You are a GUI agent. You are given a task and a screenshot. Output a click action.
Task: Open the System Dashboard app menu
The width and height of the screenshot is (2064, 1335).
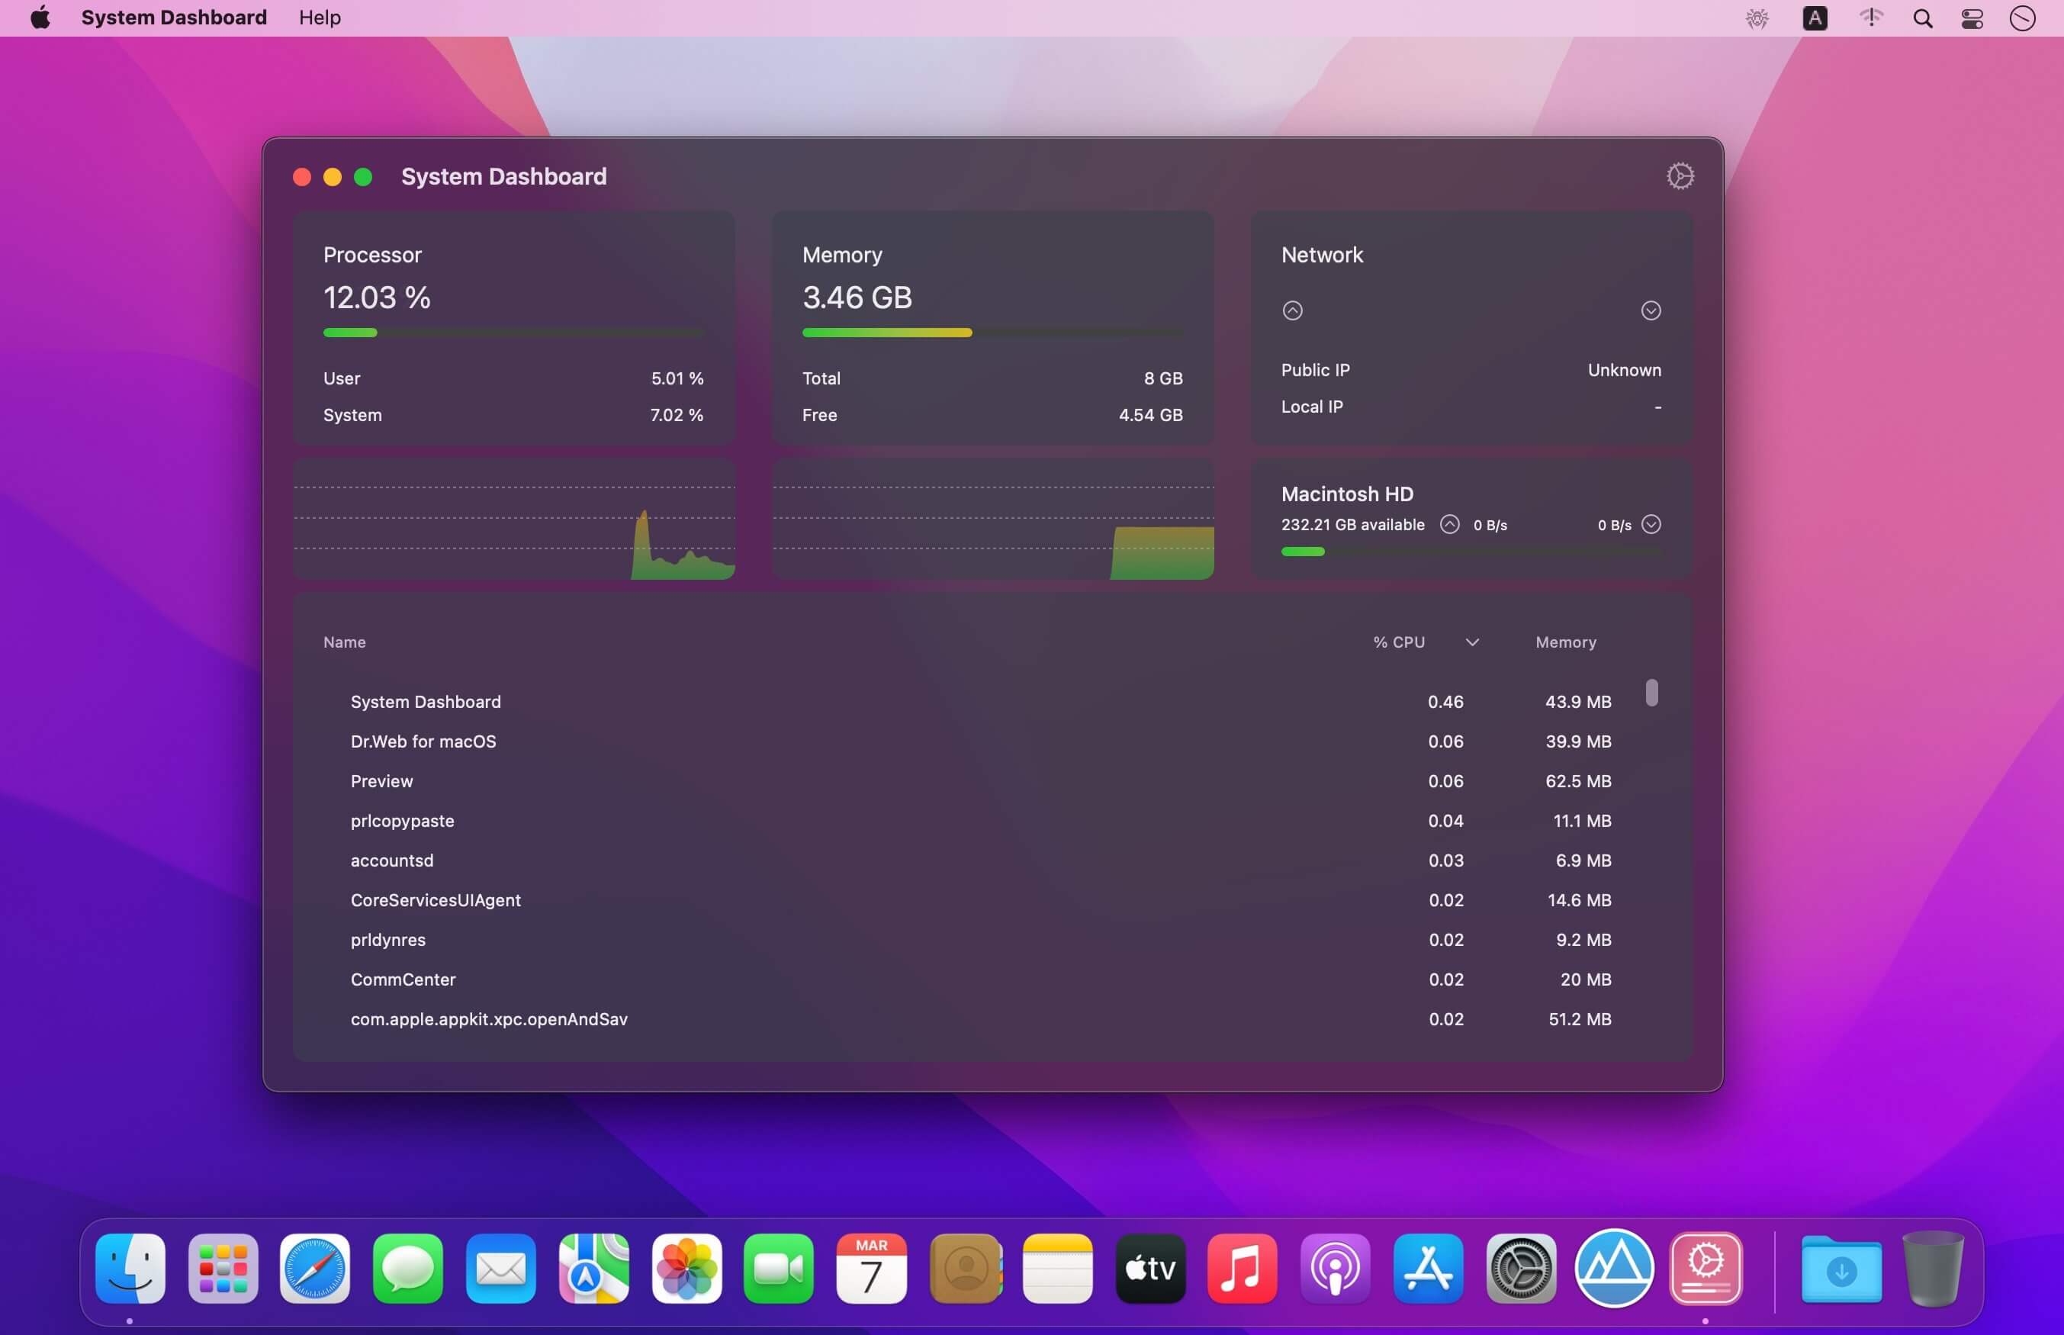click(173, 18)
